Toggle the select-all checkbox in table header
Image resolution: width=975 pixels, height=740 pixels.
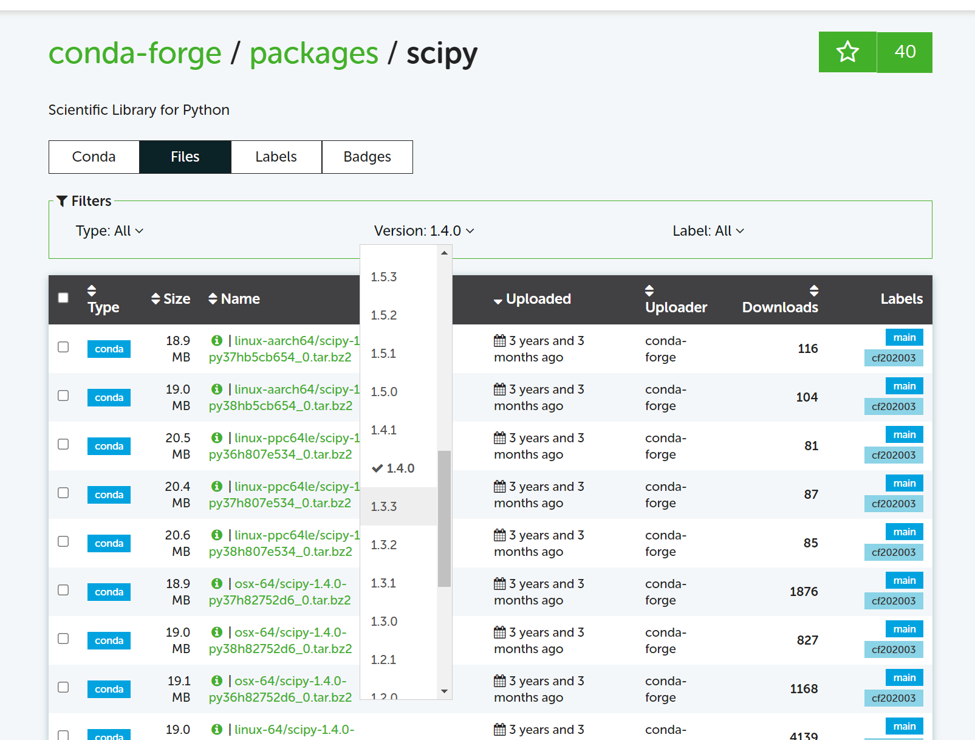[x=63, y=298]
